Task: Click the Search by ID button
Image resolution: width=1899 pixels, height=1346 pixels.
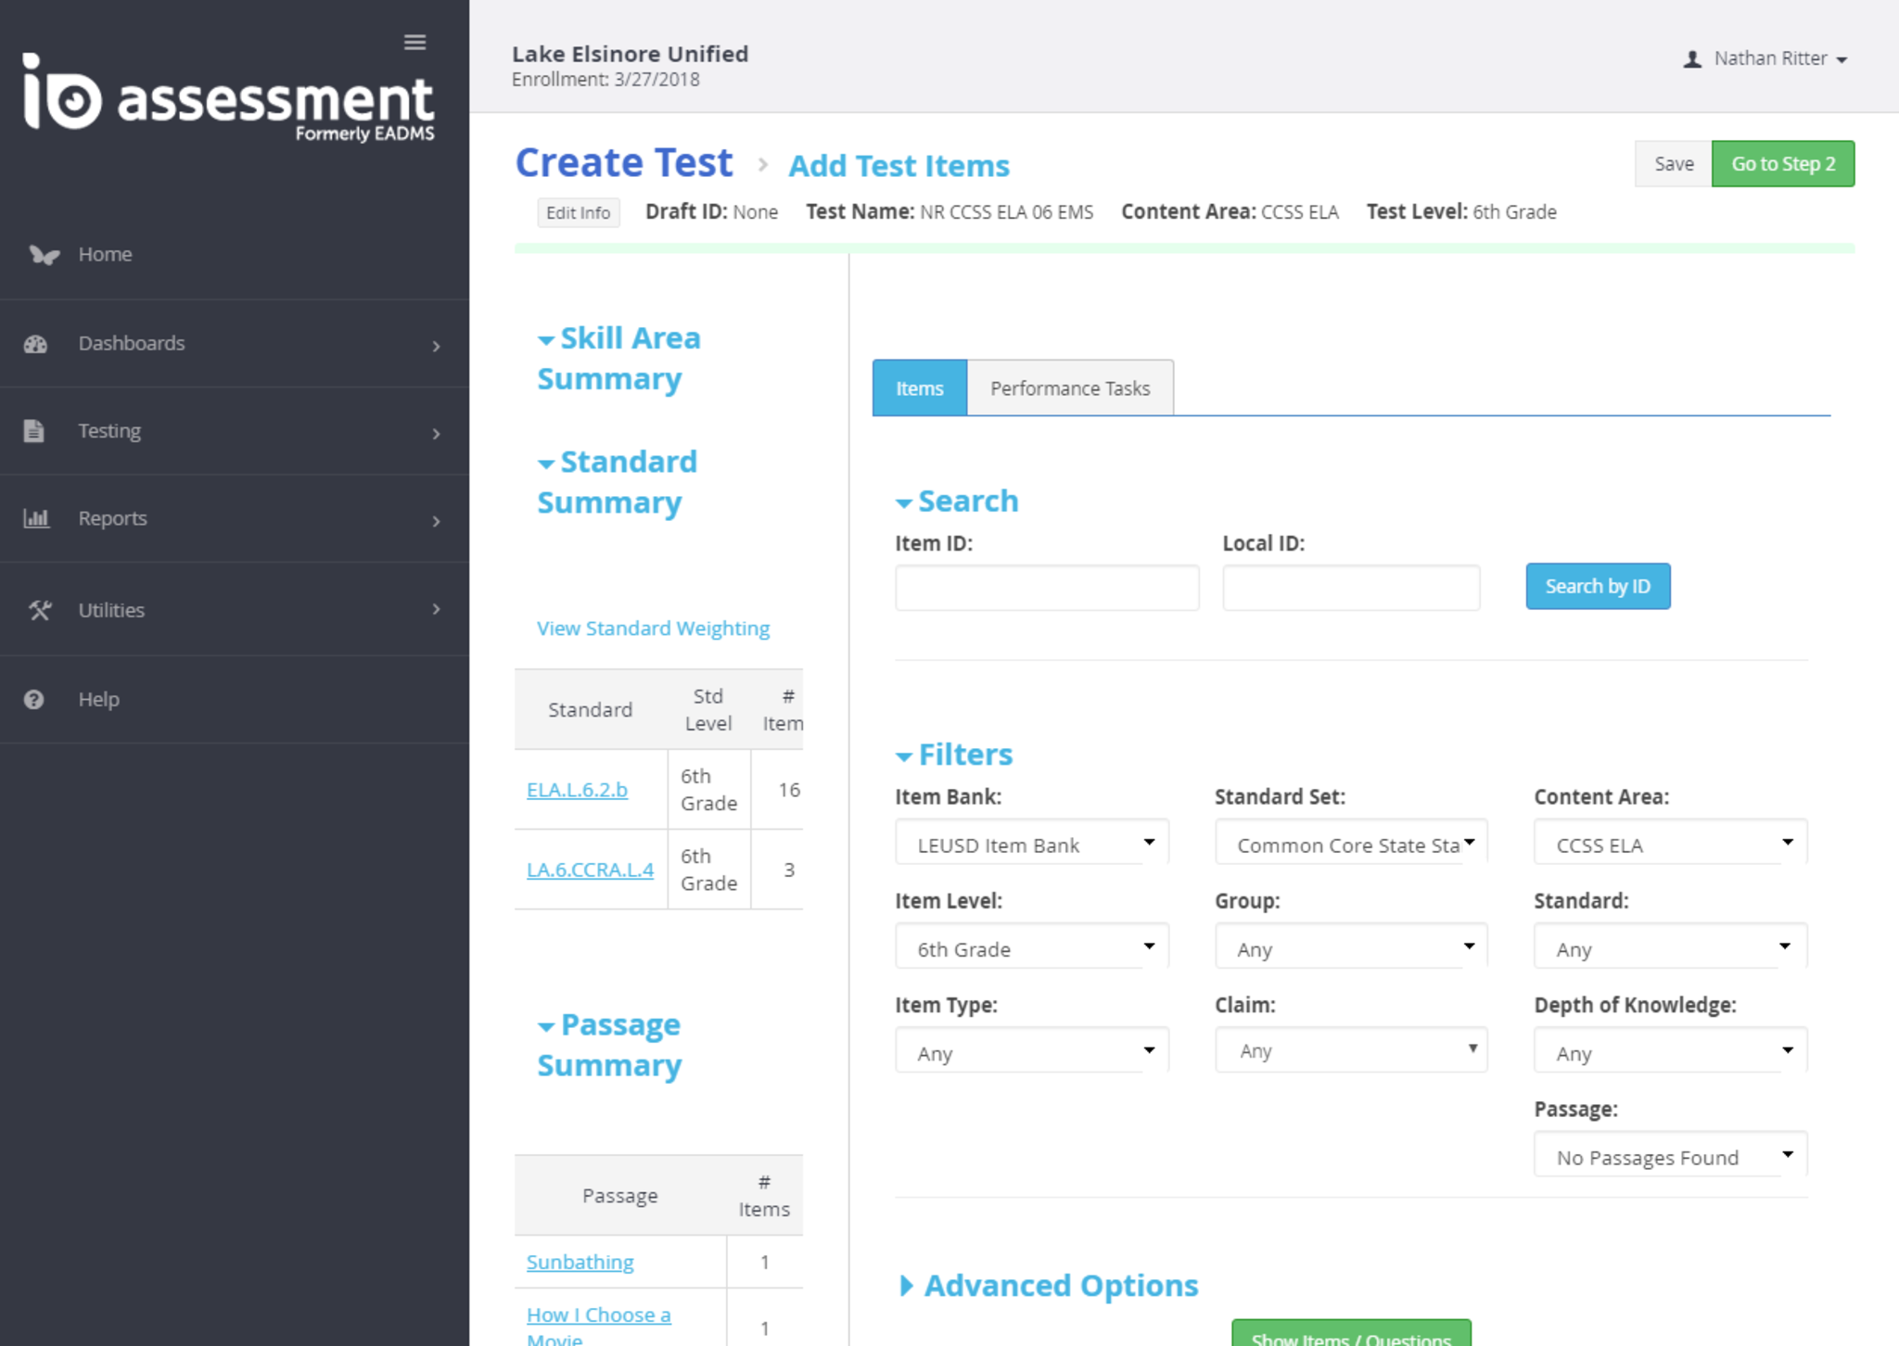Action: pos(1597,587)
